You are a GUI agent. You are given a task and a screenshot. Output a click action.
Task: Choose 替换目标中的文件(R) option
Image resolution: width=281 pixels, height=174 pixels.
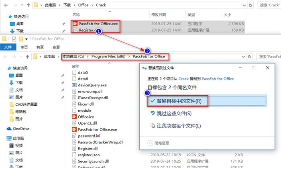tap(207, 101)
